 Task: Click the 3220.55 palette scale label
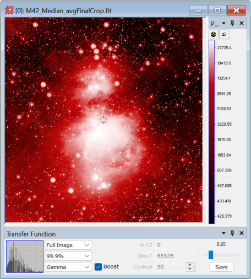[224, 124]
